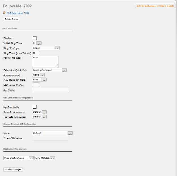Open the Extension Quick Pick dropdown
The height and width of the screenshot is (176, 177).
coord(49,70)
